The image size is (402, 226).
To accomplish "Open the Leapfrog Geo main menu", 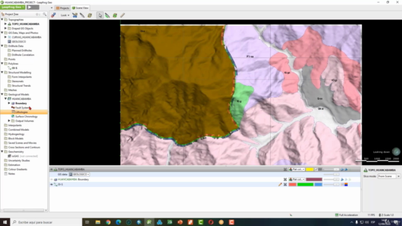I will (13, 7).
